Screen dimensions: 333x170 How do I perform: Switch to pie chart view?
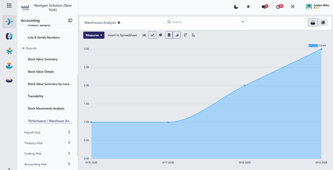(x=160, y=35)
